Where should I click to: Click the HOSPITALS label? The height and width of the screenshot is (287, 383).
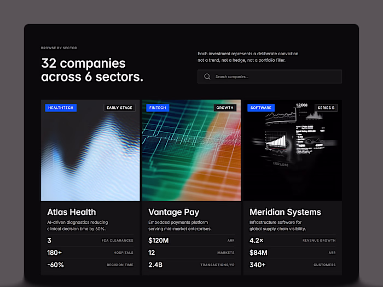123,253
